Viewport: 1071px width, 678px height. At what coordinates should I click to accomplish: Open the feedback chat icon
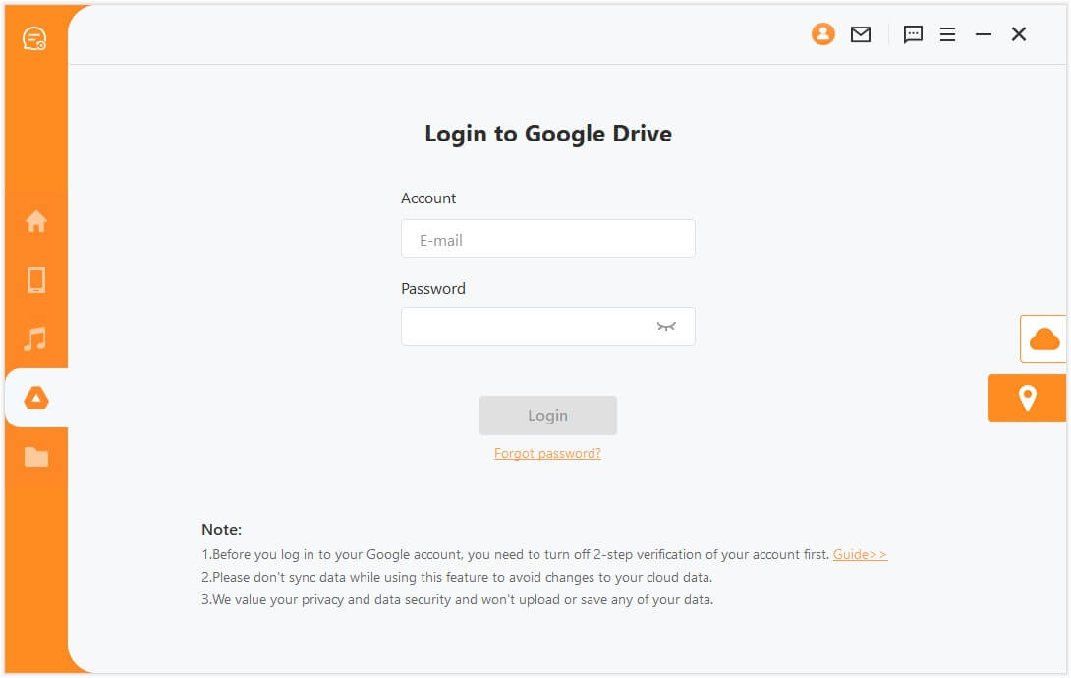(913, 34)
